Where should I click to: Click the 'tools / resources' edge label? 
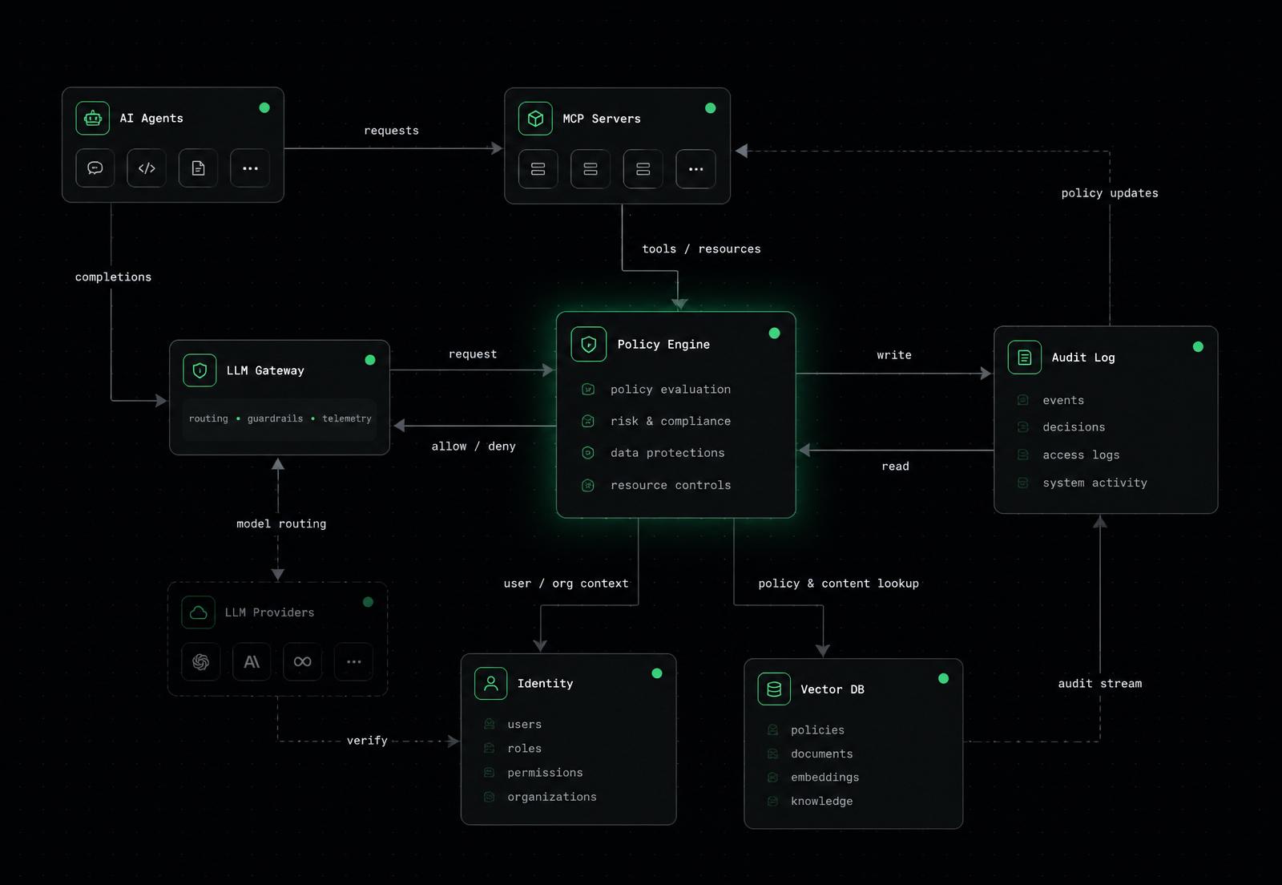[701, 249]
